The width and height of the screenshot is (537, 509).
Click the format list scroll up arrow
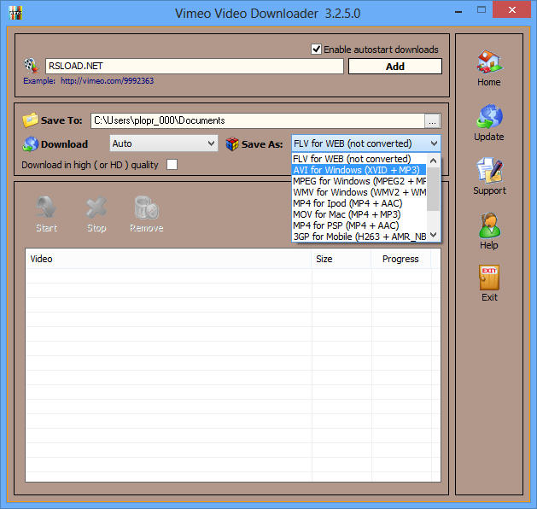pos(433,160)
